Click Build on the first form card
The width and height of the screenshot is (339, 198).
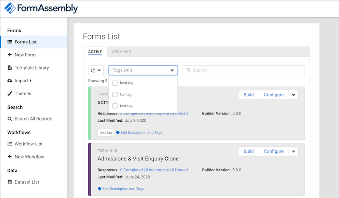point(249,95)
